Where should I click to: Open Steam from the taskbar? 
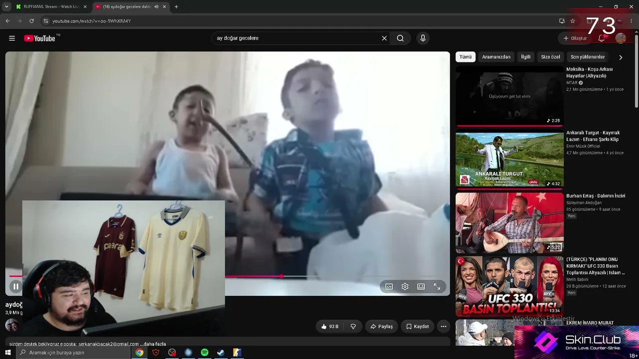coord(221,353)
